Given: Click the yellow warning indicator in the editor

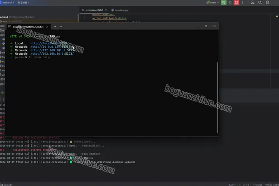Looking at the screenshot, I should [x=277, y=16].
